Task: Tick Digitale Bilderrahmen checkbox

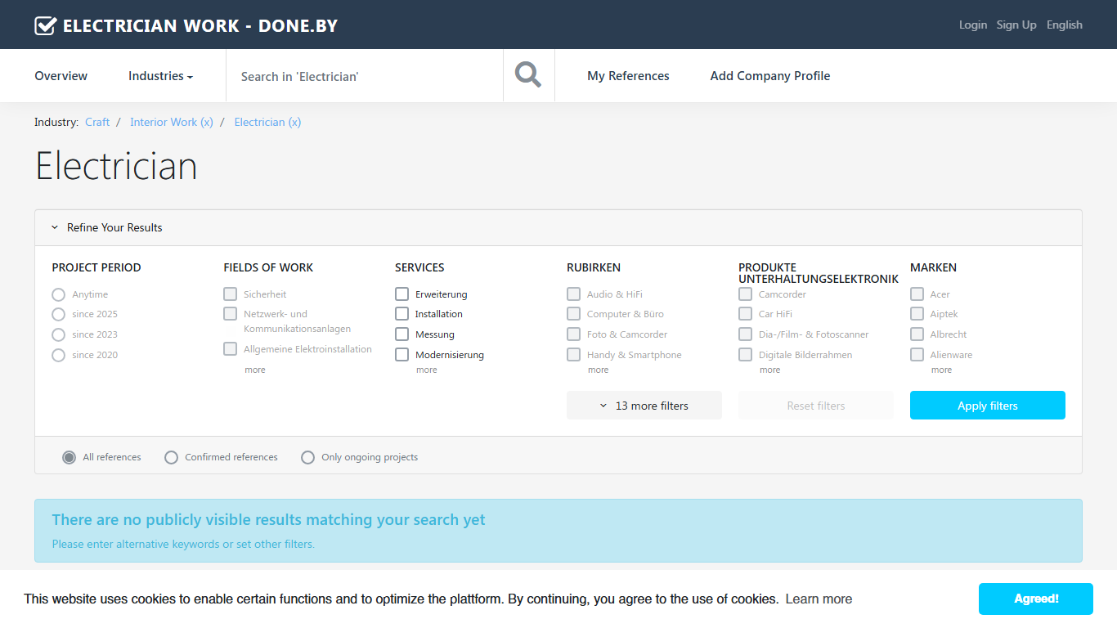Action: 746,354
